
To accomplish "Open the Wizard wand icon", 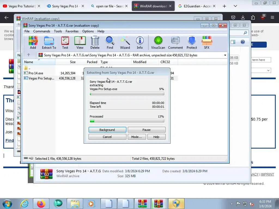I will pyautogui.click(x=125, y=43).
